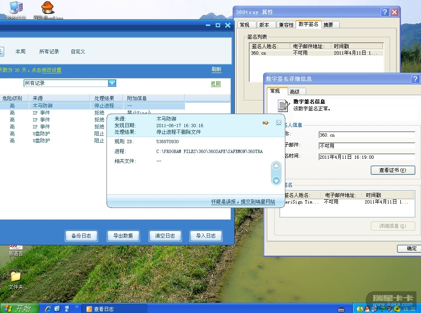This screenshot has width=421, height=313.
Task: Click the 刷新 refresh link
Action: point(216,69)
